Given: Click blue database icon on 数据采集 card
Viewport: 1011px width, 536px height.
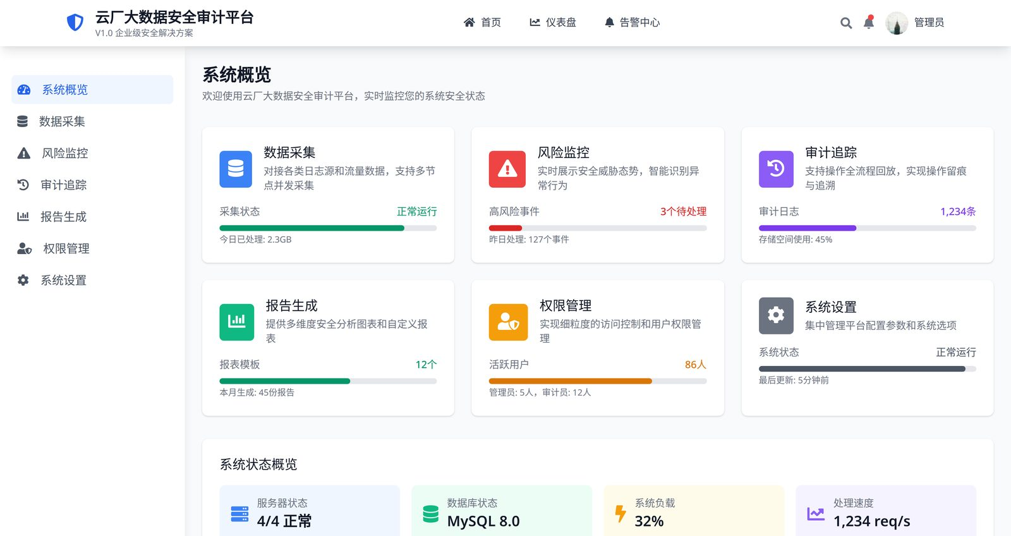Looking at the screenshot, I should 236,169.
